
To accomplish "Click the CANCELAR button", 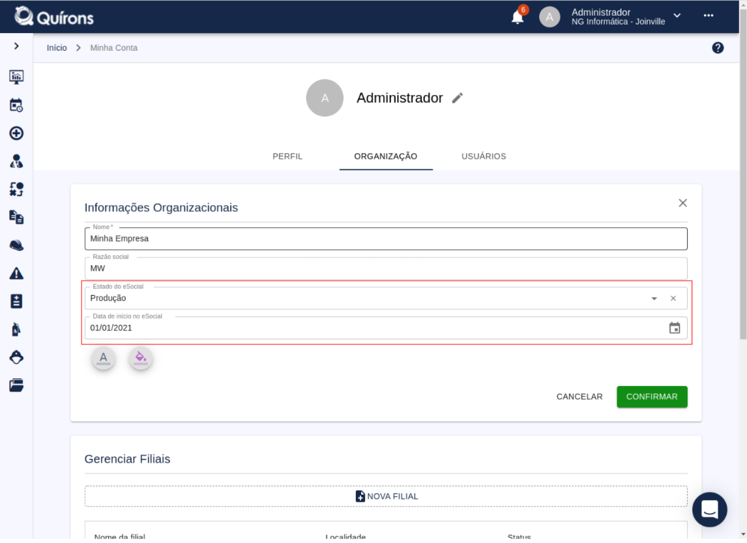I will coord(579,397).
